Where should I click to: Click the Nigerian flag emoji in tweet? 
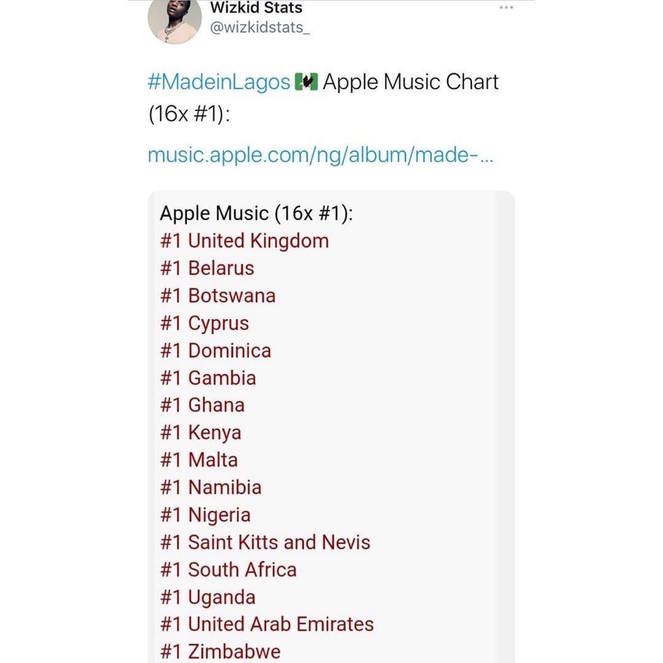tap(306, 82)
